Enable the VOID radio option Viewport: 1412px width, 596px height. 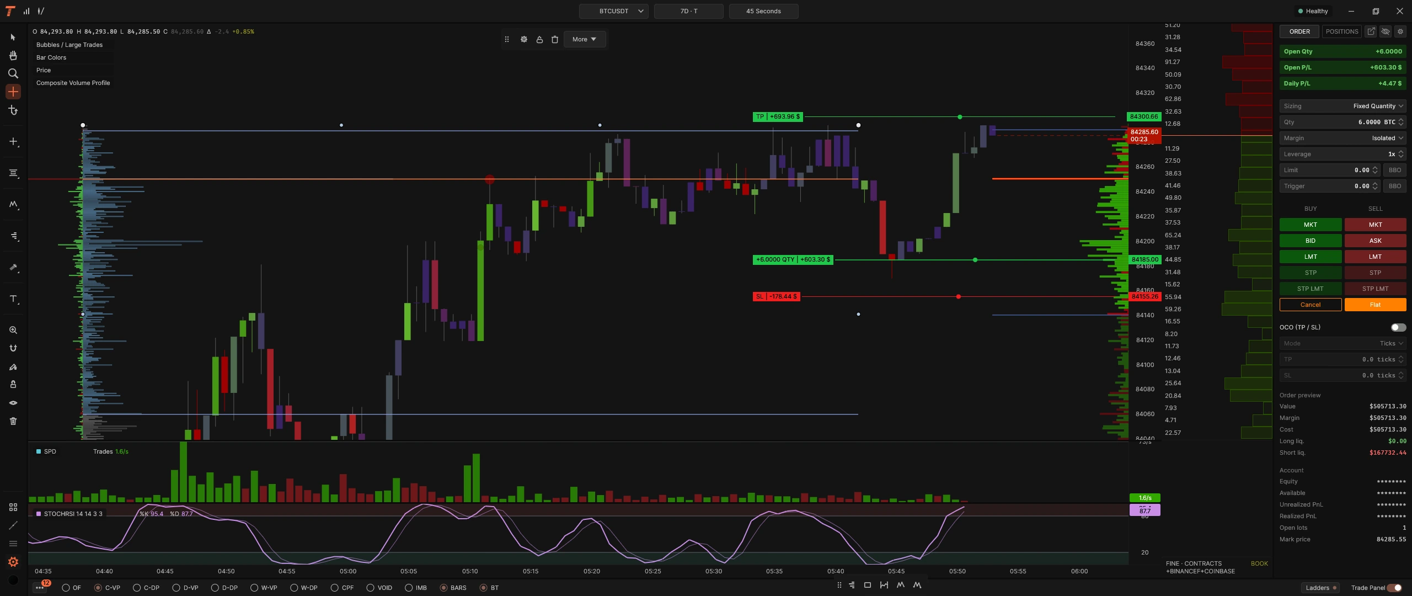coord(370,588)
